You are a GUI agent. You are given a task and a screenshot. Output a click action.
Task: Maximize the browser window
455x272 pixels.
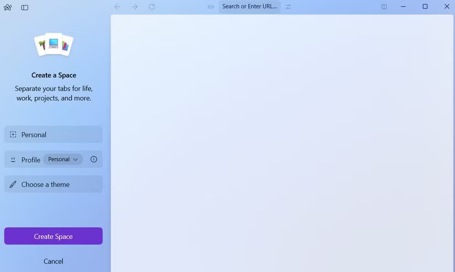425,7
